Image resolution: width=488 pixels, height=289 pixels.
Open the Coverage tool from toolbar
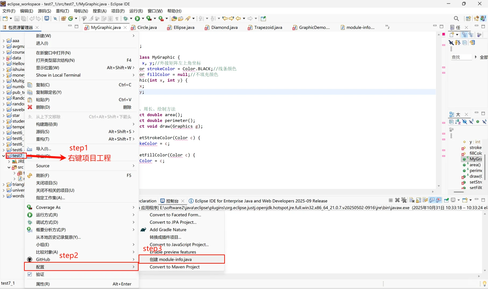click(149, 18)
